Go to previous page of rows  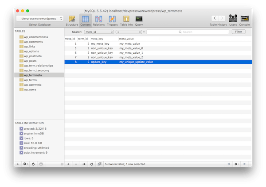tap(229, 164)
